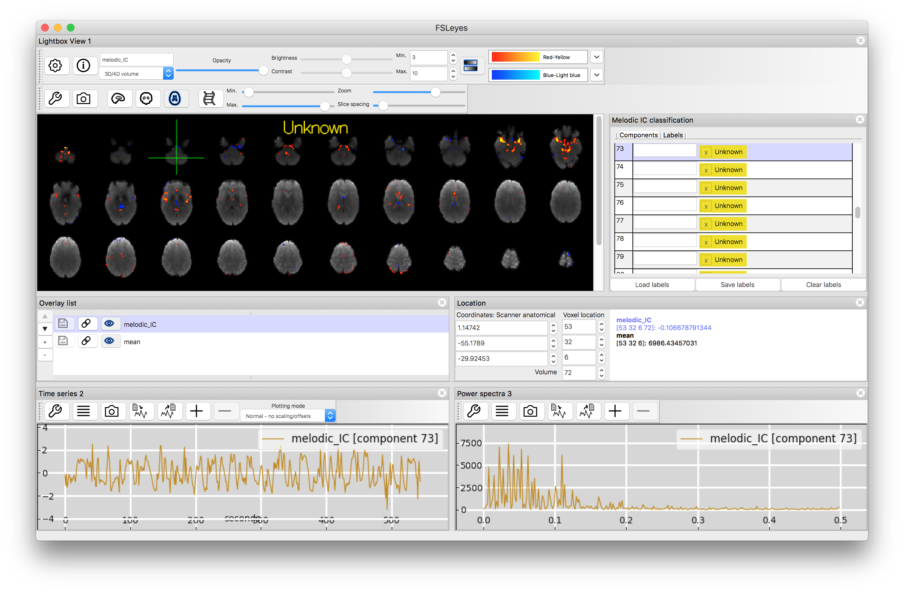Step scanner coordinate 1.14742
This screenshot has width=904, height=592.
[x=553, y=328]
